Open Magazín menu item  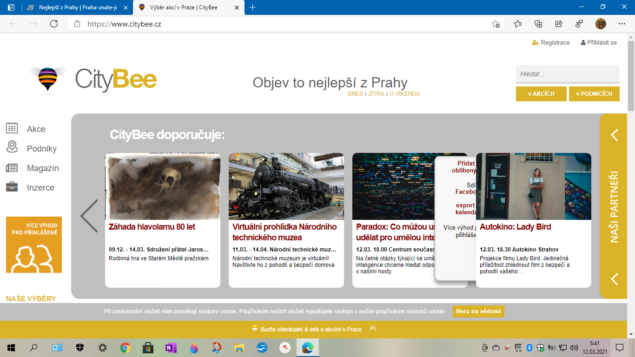[x=43, y=168]
